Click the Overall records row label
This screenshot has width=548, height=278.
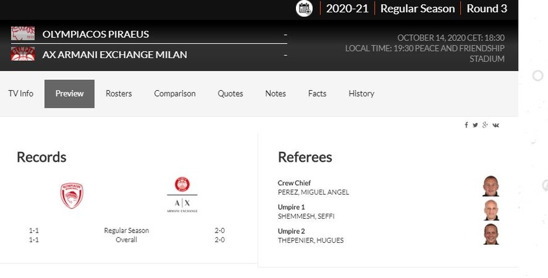point(126,240)
